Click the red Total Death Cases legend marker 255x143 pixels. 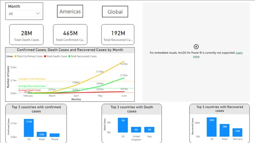pos(45,56)
